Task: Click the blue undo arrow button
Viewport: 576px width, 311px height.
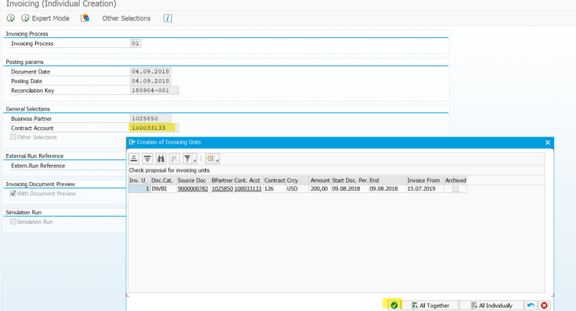Action: point(531,305)
